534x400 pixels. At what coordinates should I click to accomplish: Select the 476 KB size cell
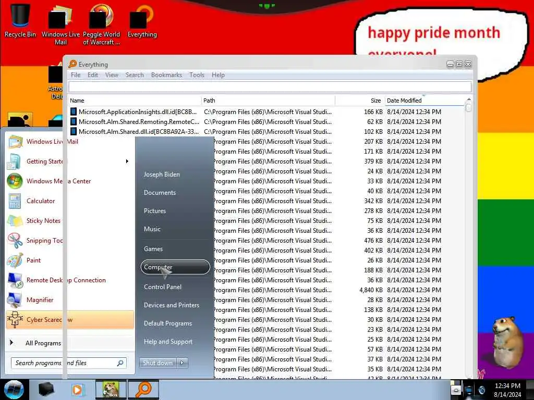(x=373, y=241)
